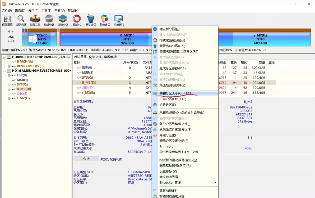The image size is (315, 198).
Task: Open the 恢复文件 file recovery tool
Action: 35,20
